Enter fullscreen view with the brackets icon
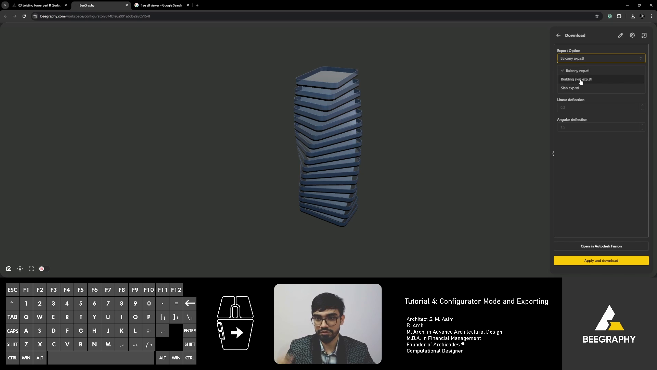The height and width of the screenshot is (370, 657). (31, 269)
